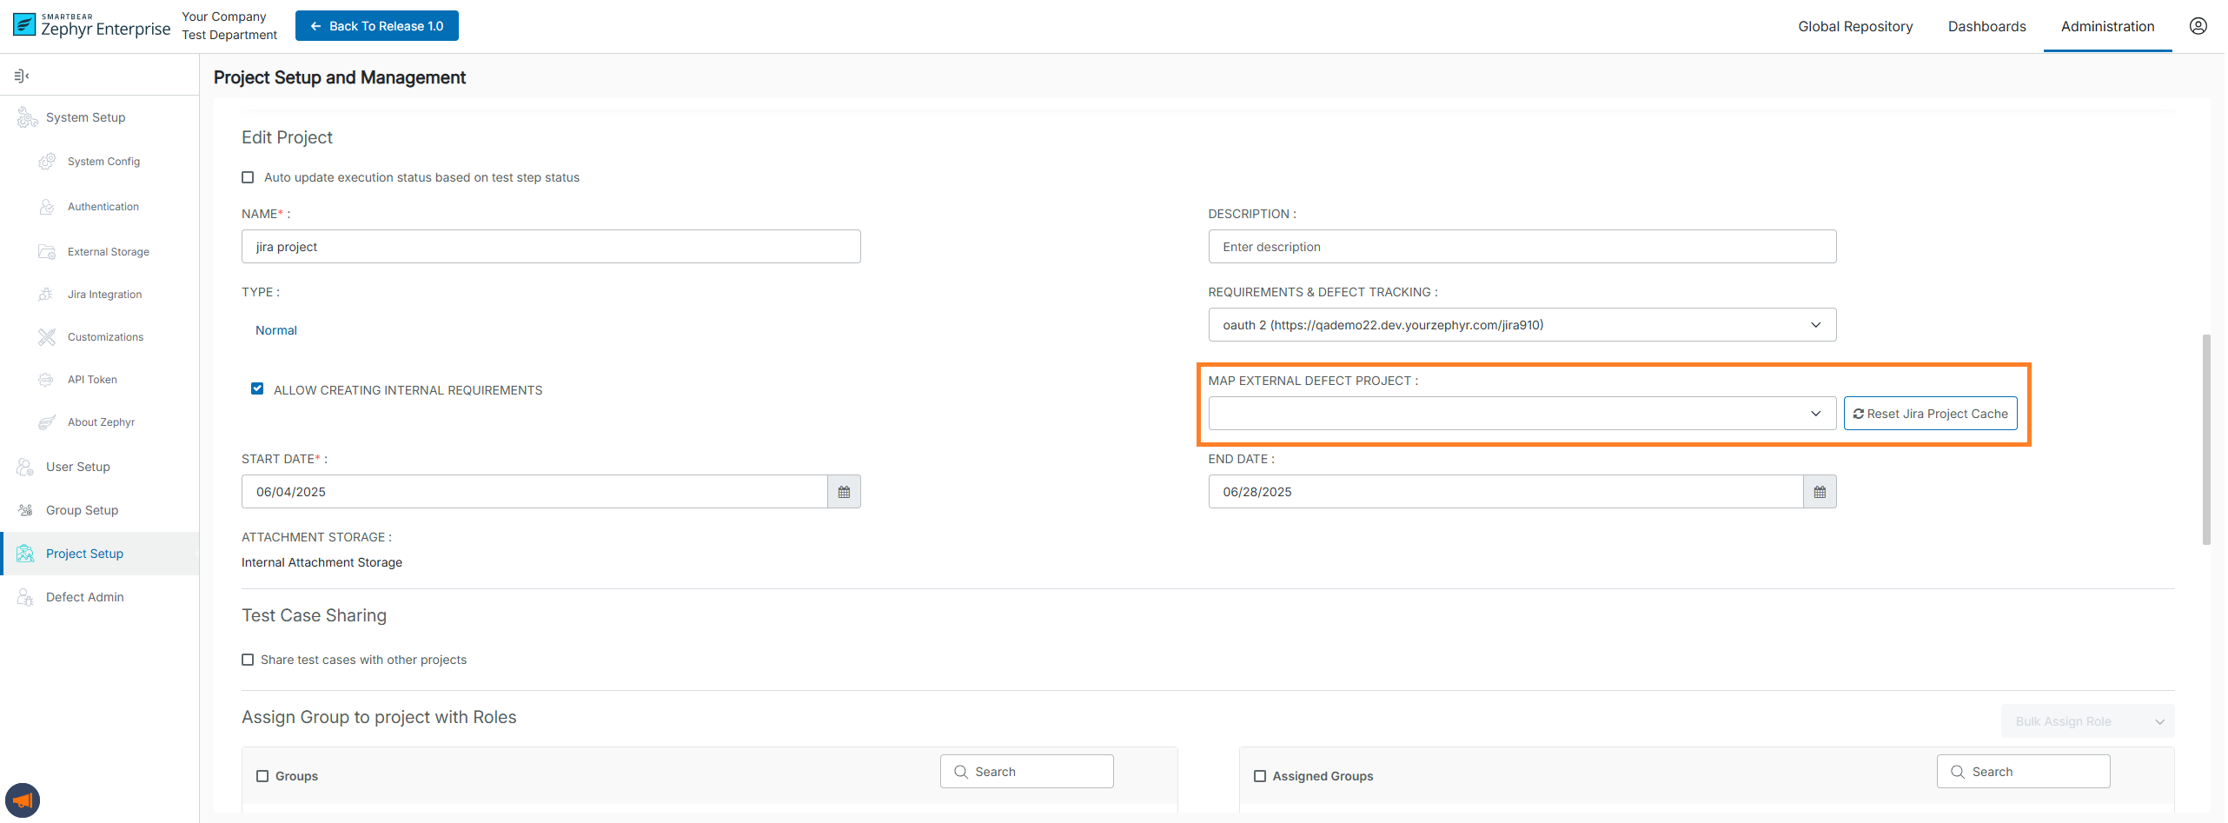The image size is (2228, 823).
Task: Open Start Date calendar picker icon
Action: pyautogui.click(x=843, y=492)
